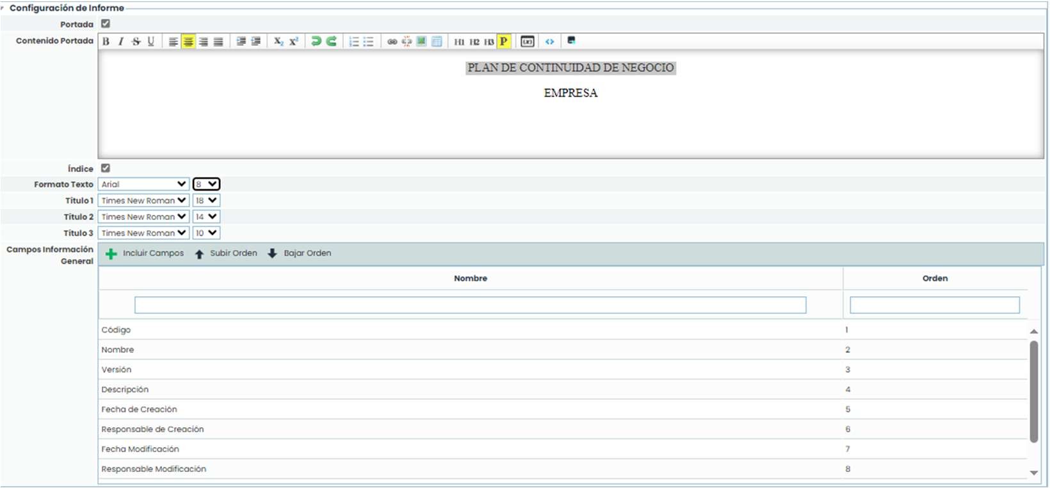Viewport: 1050px width, 488px height.
Task: Expand the Título 2 font dropdown
Action: [x=143, y=217]
